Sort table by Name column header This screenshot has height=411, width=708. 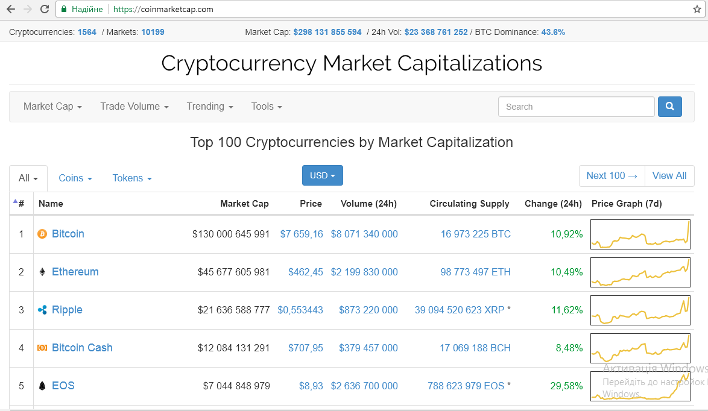tap(51, 204)
